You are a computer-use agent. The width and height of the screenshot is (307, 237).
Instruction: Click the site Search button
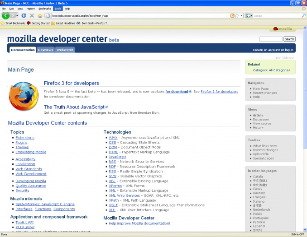[x=289, y=39]
